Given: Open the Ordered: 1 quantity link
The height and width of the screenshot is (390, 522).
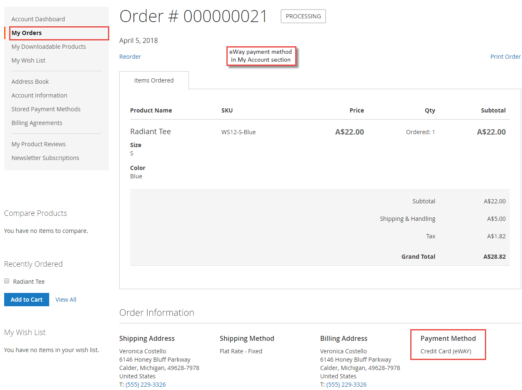Looking at the screenshot, I should coord(421,131).
